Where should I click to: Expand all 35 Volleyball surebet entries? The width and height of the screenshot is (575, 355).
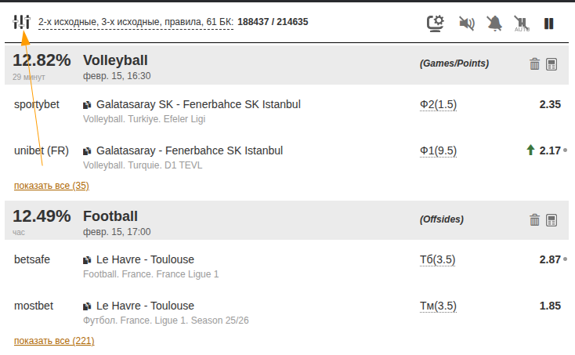pos(52,186)
